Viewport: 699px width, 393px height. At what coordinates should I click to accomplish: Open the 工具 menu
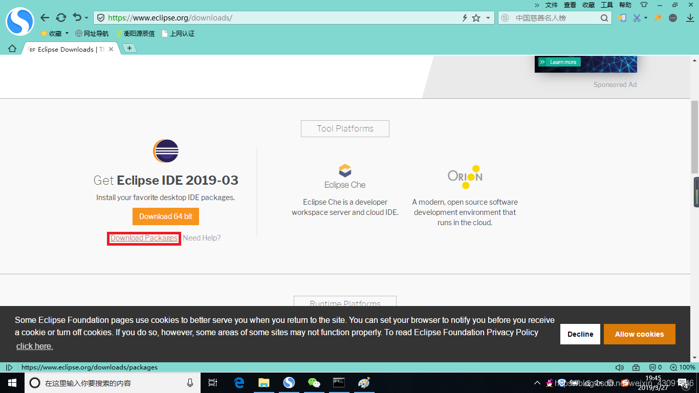click(607, 5)
